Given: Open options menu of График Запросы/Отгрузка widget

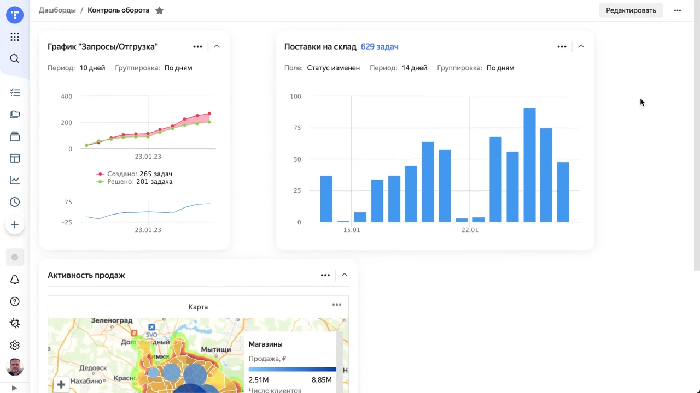Looking at the screenshot, I should [197, 46].
